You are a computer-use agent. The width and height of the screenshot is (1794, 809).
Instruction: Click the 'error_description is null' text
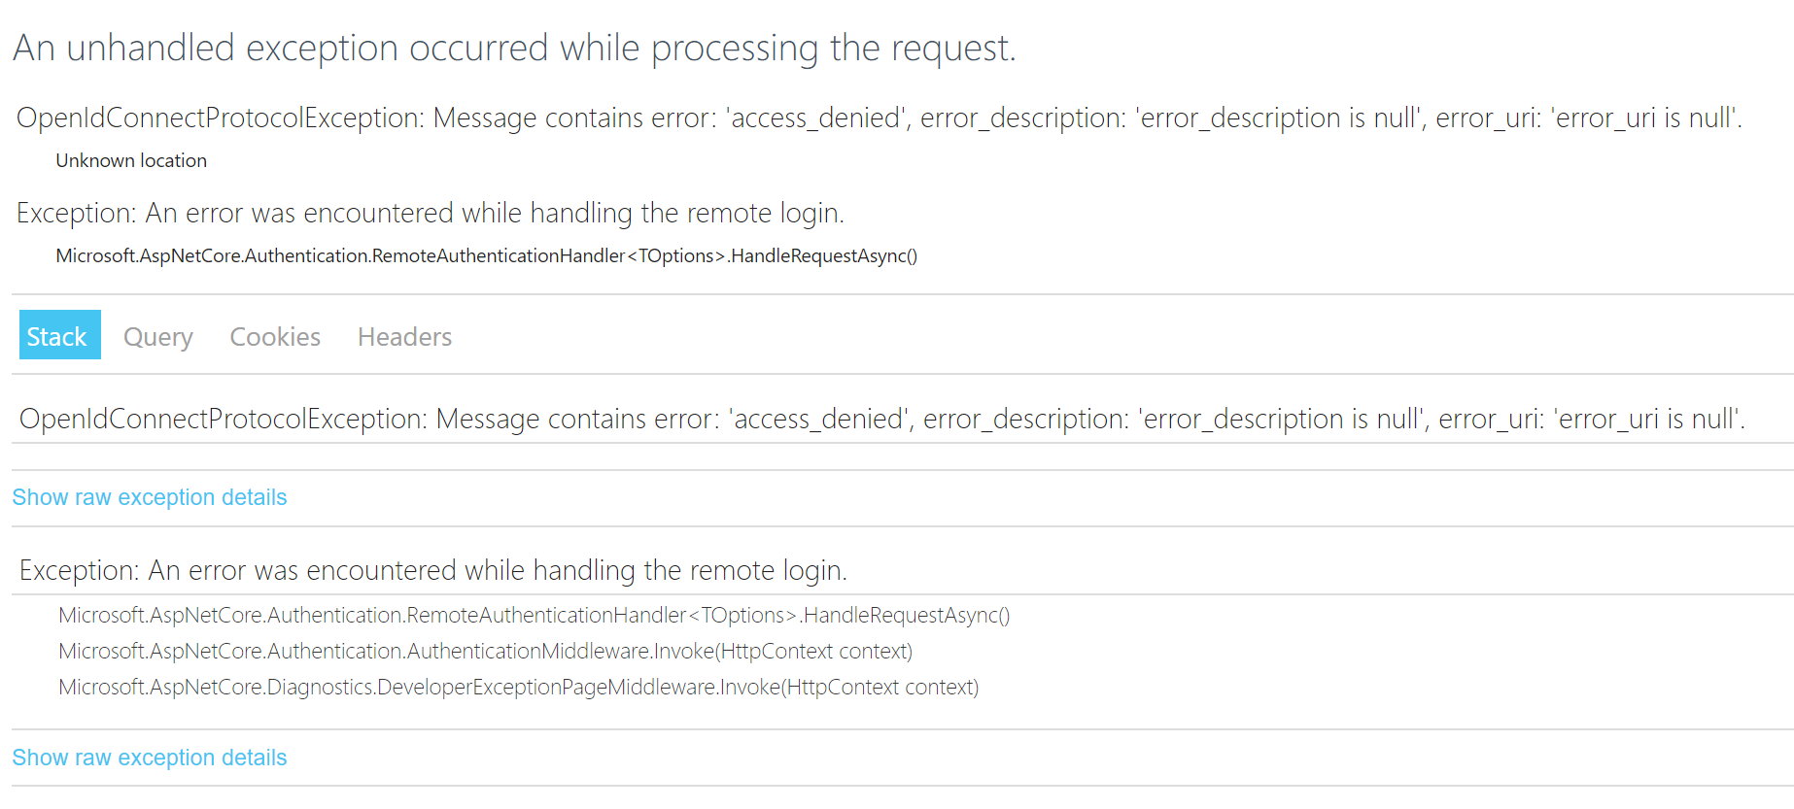[x=1277, y=118]
